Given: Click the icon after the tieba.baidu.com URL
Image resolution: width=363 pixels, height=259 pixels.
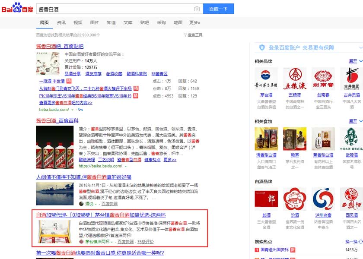Looking at the screenshot, I should [x=80, y=110].
